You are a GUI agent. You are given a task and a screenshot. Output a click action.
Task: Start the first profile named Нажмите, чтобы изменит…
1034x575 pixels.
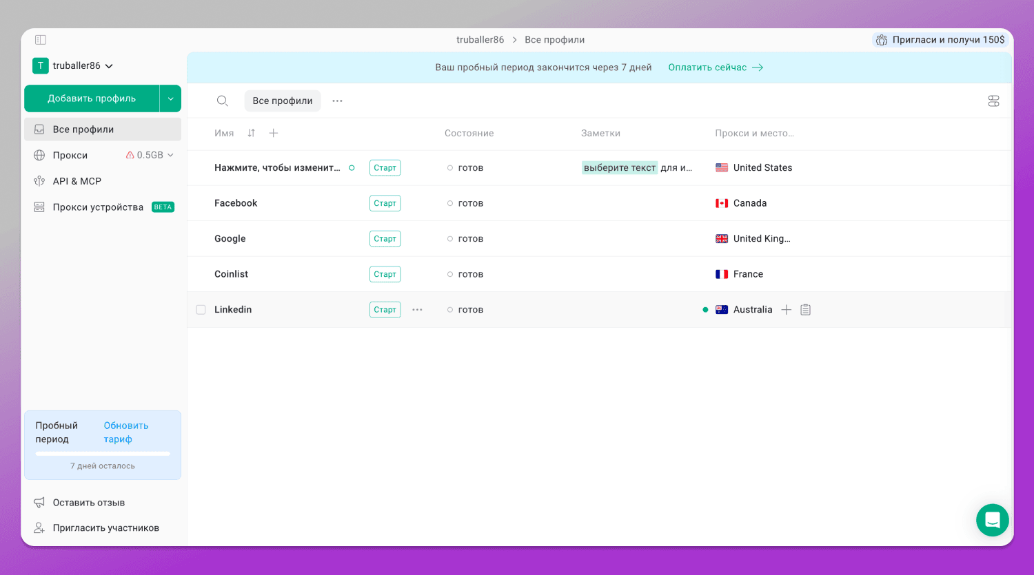(x=385, y=168)
